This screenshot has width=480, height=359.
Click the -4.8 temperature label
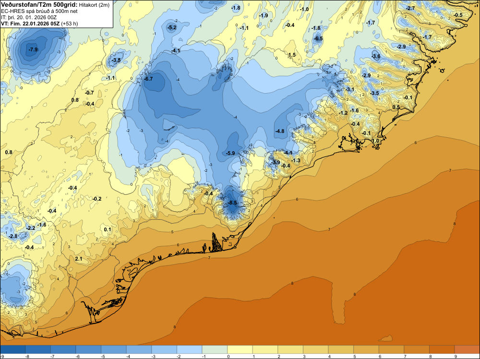(279, 131)
